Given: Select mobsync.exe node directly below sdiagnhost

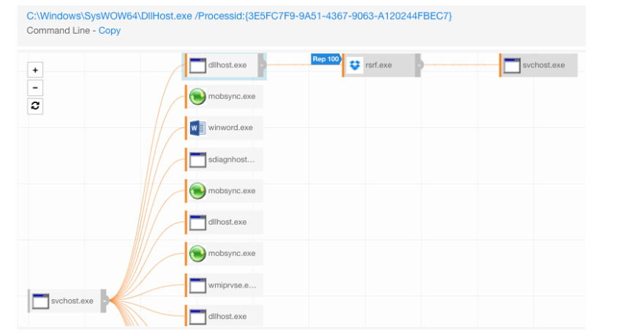Looking at the screenshot, I should (231, 191).
